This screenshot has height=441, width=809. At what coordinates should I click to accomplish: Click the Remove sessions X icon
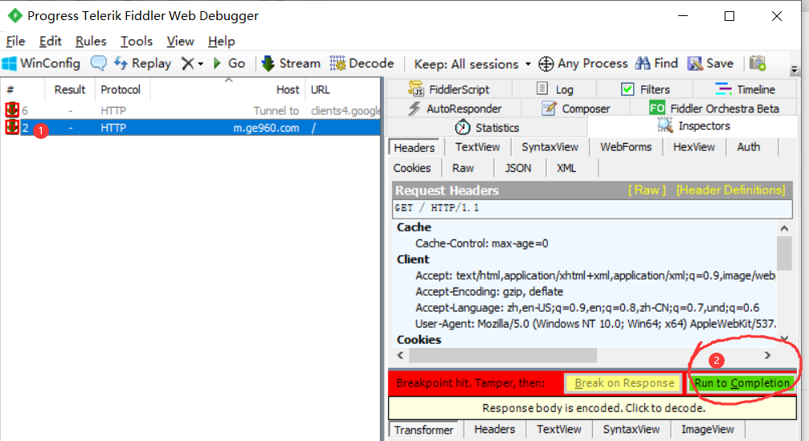point(188,64)
